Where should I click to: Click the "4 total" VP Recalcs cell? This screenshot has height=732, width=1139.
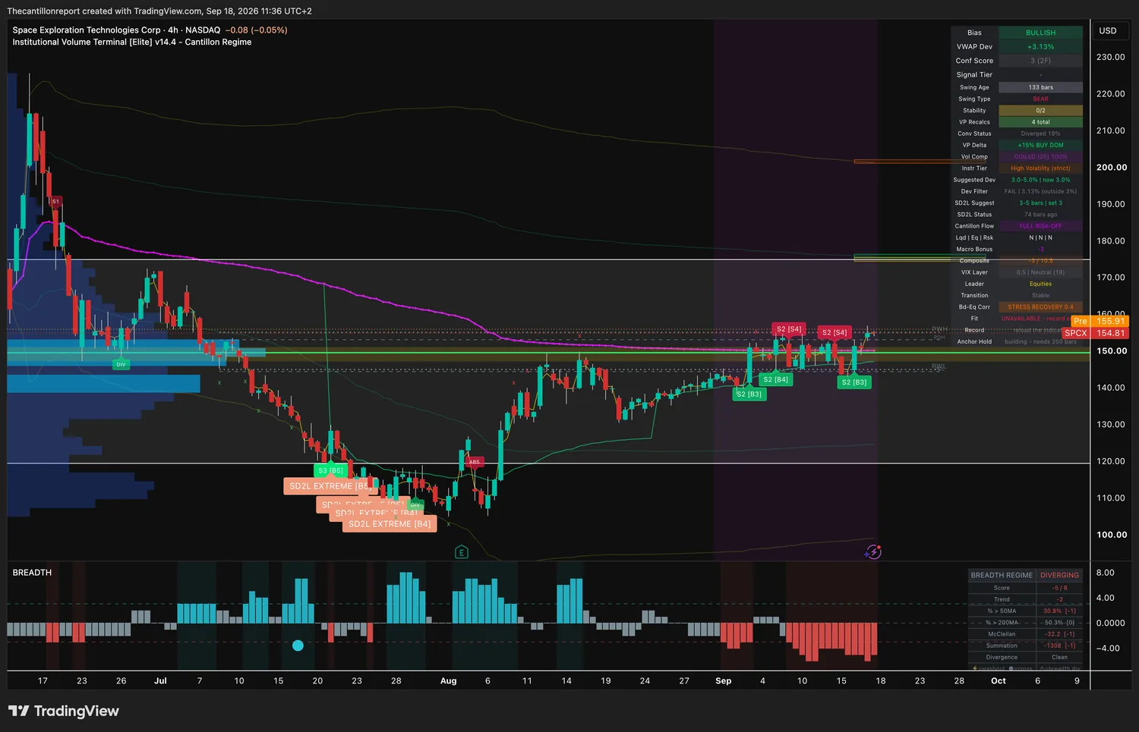click(1040, 122)
